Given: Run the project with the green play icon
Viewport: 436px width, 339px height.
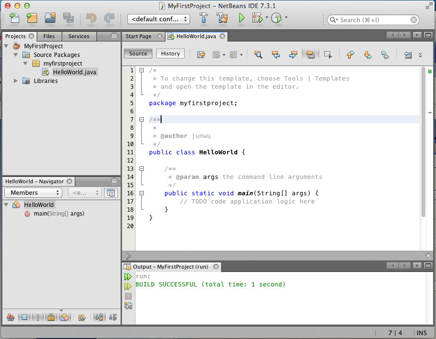Looking at the screenshot, I should (241, 18).
